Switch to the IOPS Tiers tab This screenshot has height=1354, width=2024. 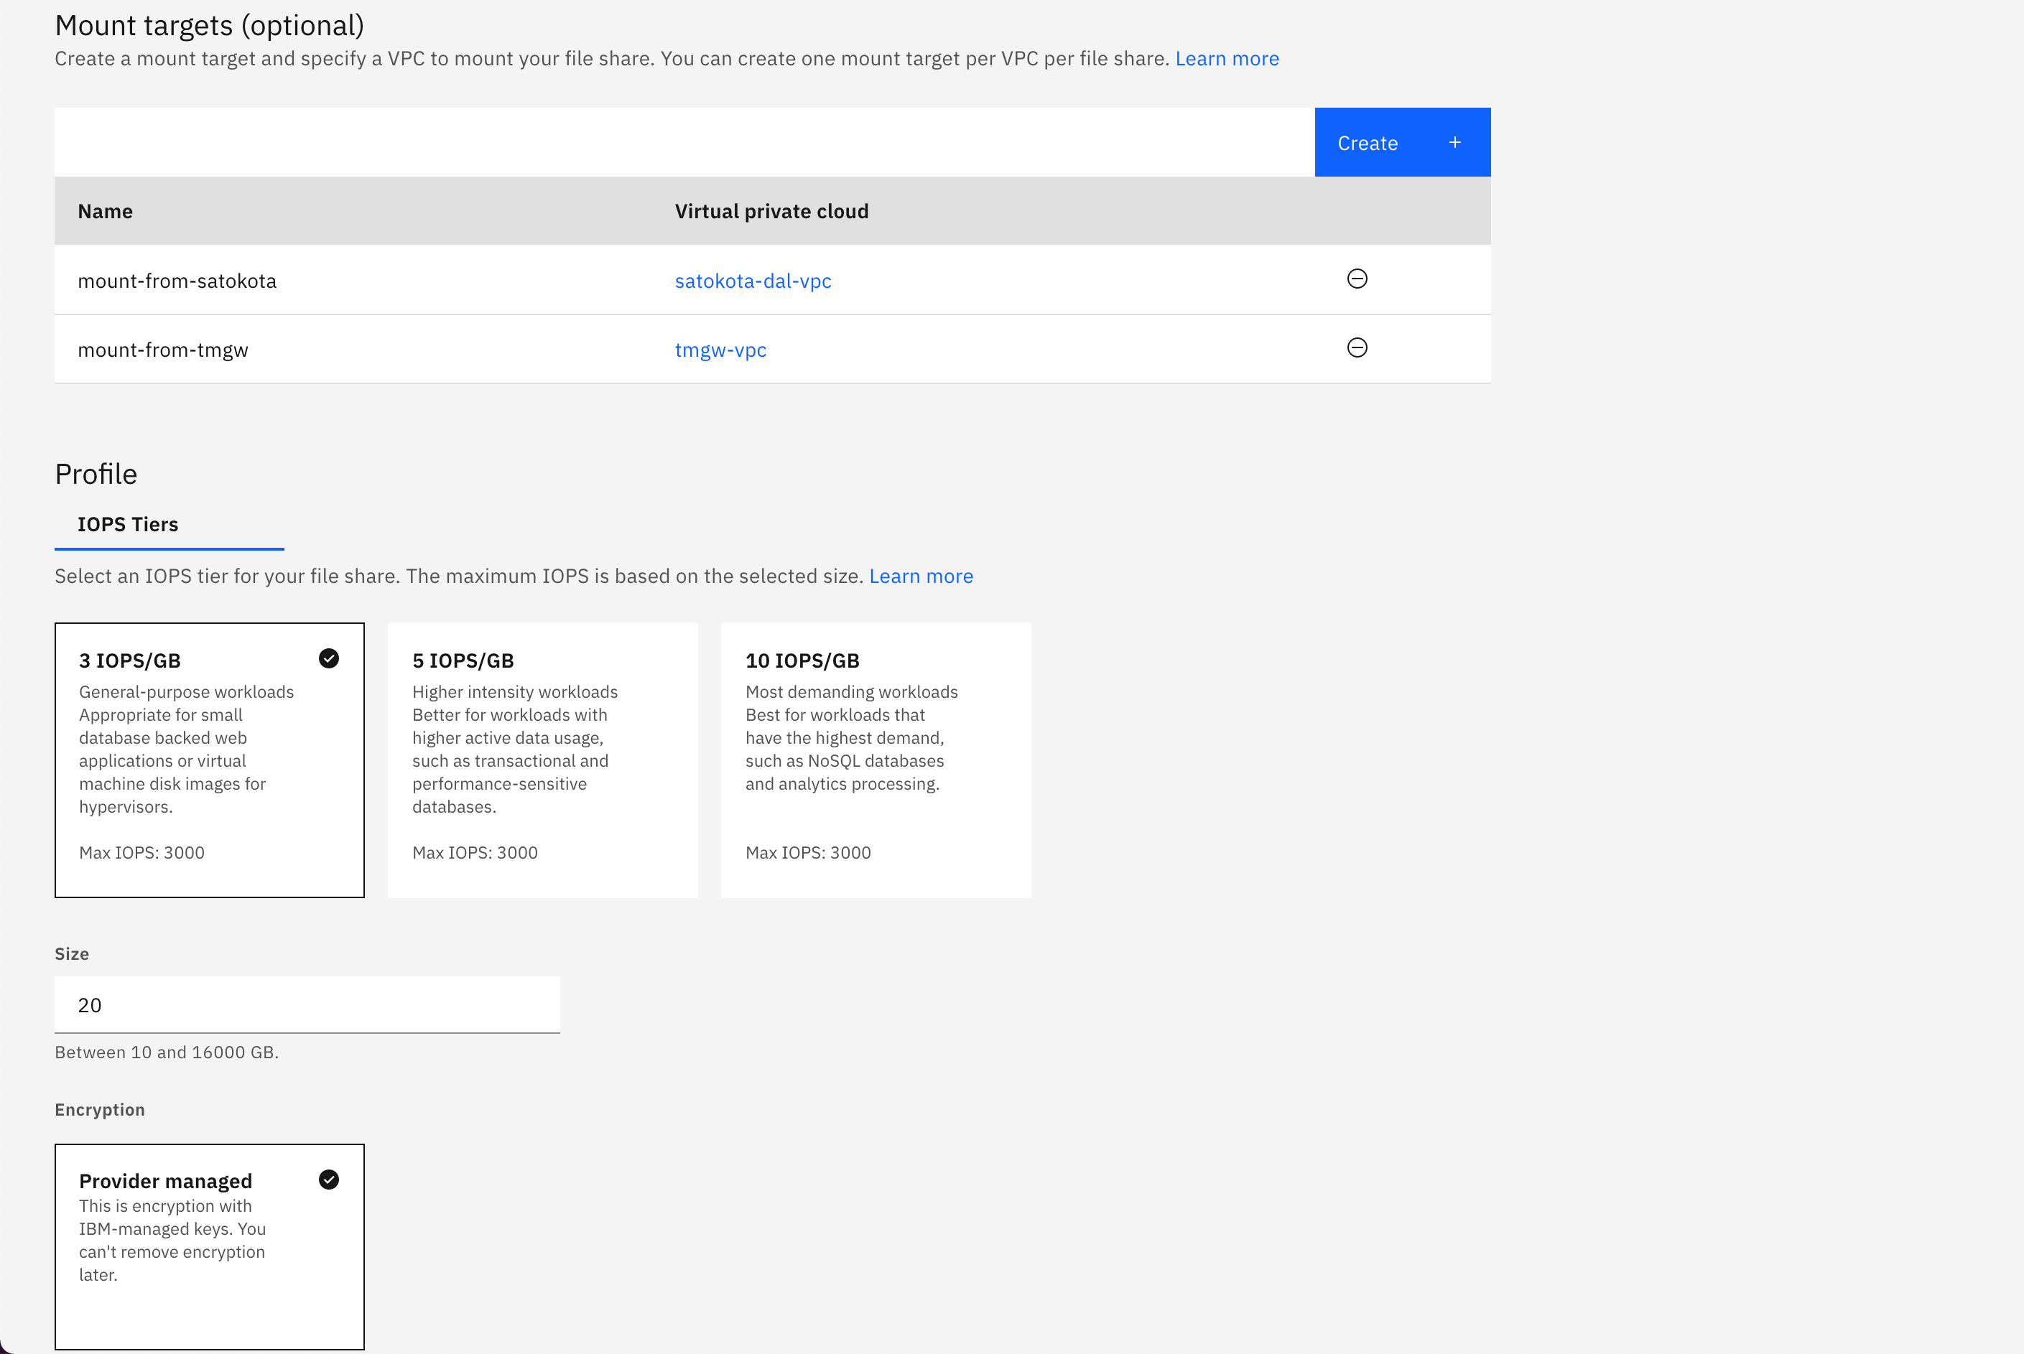point(128,524)
